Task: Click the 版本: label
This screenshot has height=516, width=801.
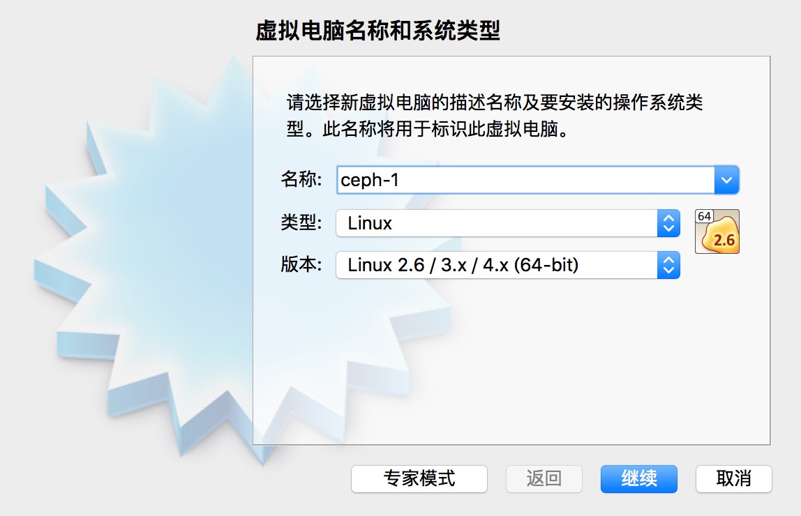Action: [301, 264]
